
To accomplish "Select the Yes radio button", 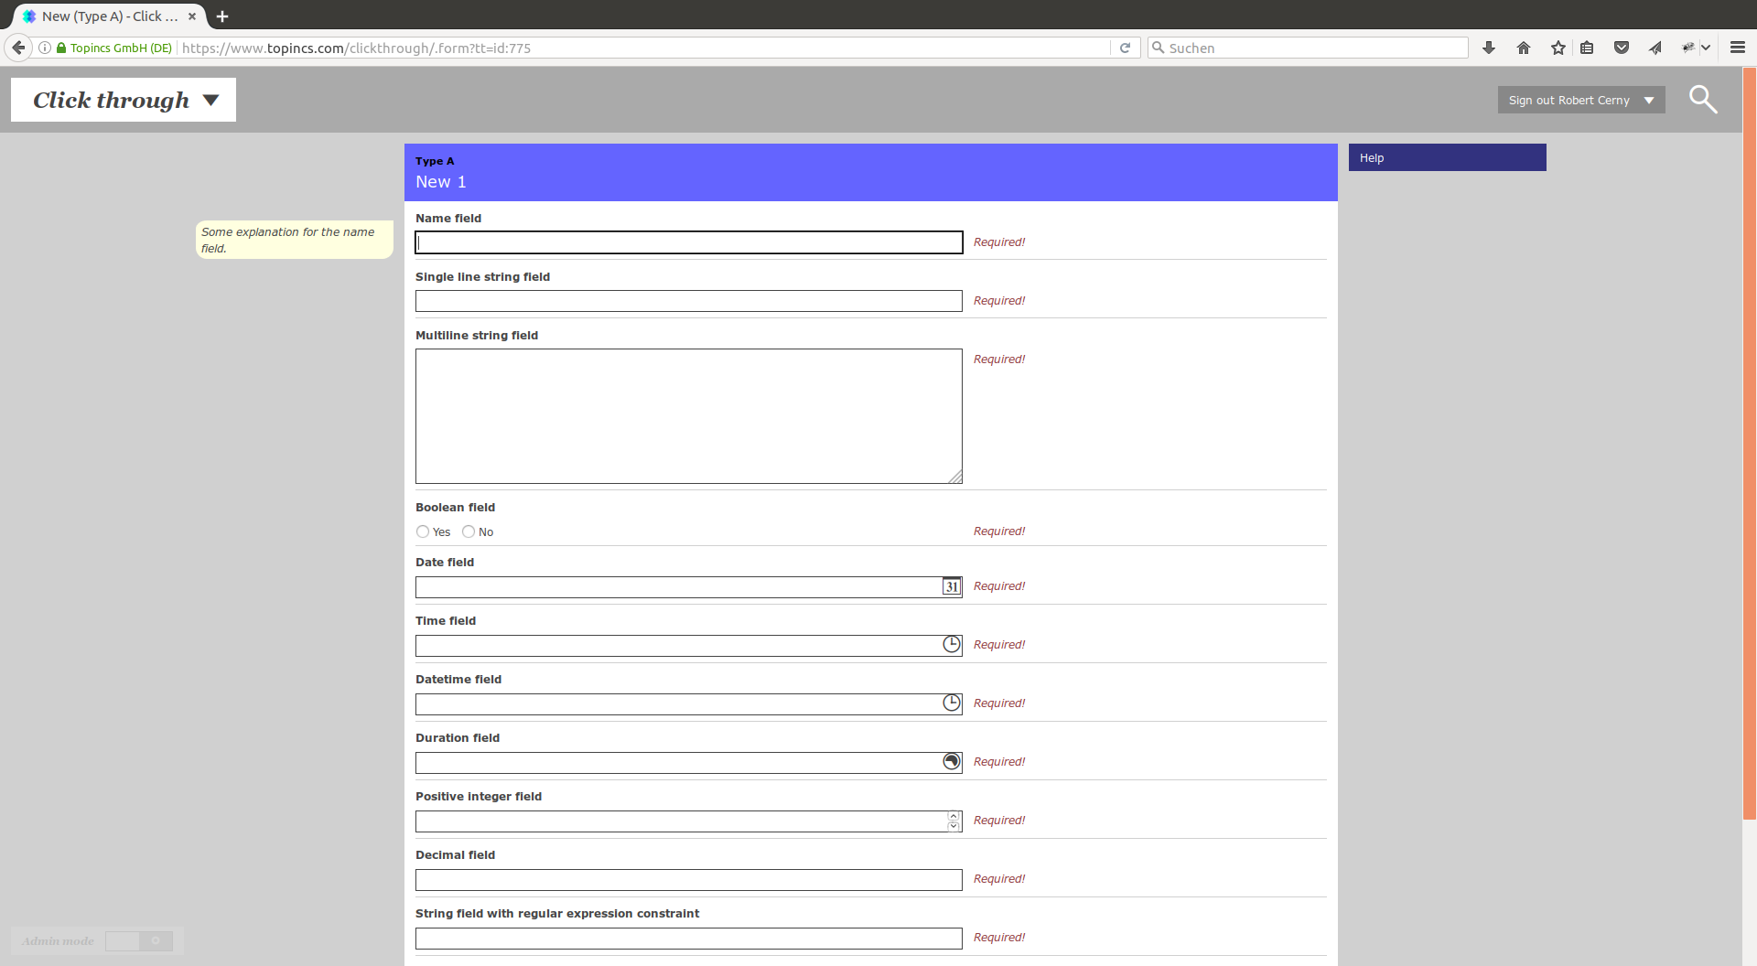I will tap(423, 531).
